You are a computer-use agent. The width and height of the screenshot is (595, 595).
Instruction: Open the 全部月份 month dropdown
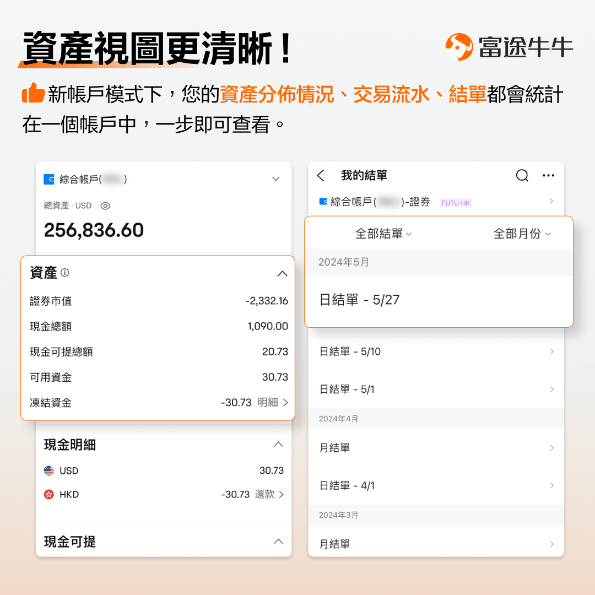(521, 234)
